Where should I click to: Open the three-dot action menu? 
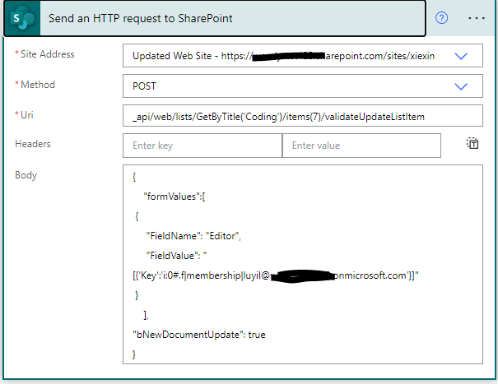477,18
